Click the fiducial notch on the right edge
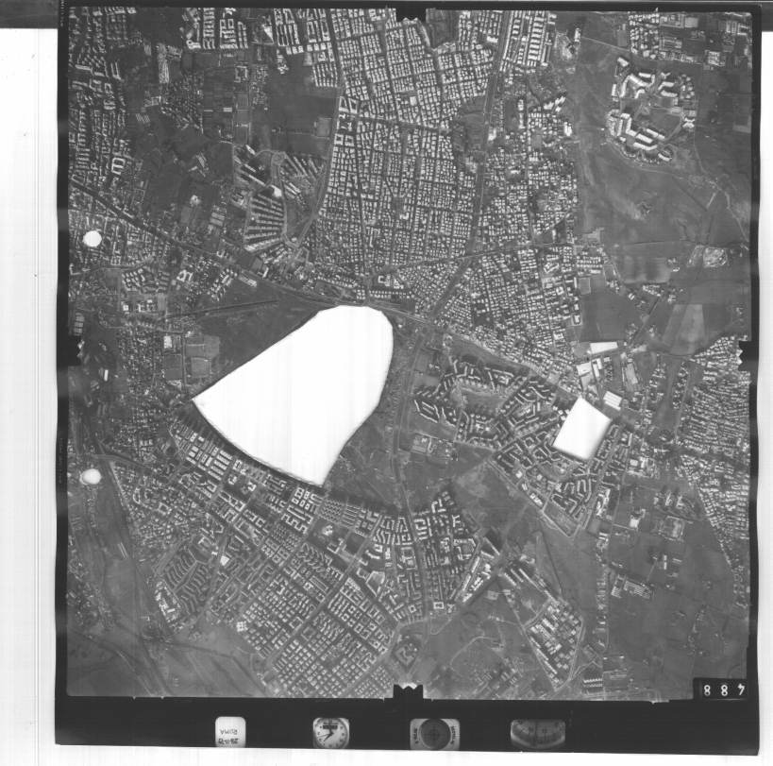Screen dimensions: 773x766 tap(746, 354)
